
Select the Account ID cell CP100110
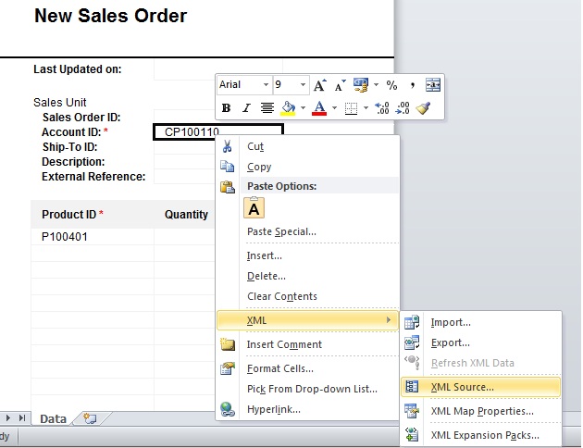click(218, 132)
